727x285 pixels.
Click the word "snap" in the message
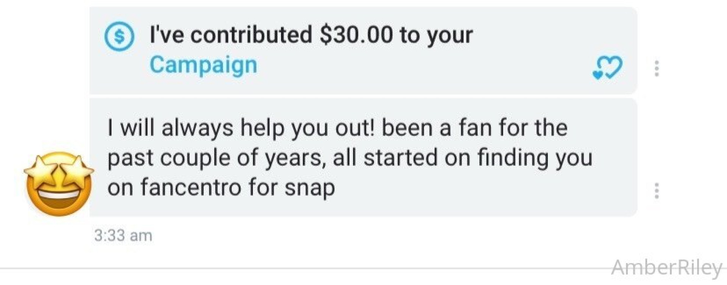point(310,187)
